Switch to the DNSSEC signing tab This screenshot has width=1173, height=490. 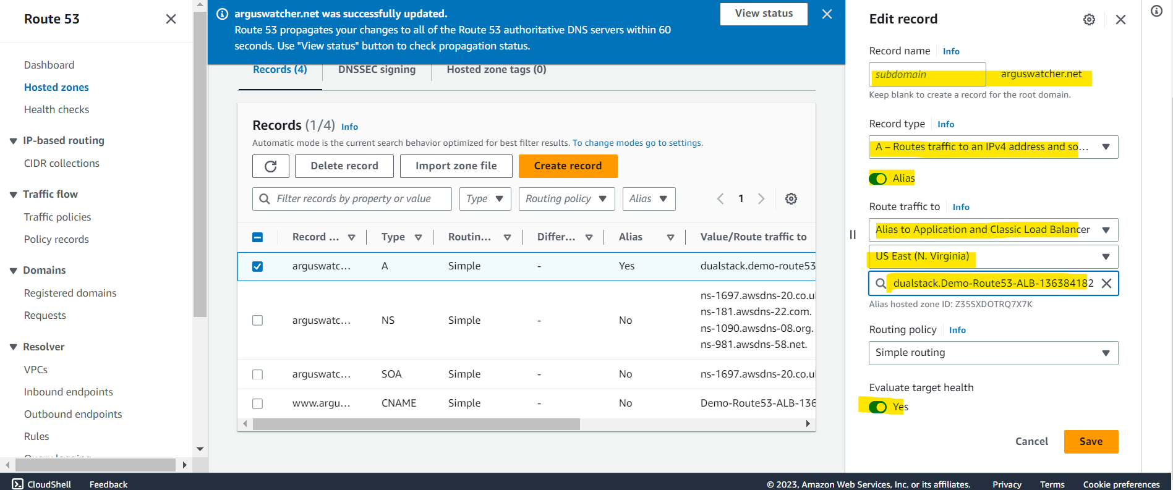[377, 70]
